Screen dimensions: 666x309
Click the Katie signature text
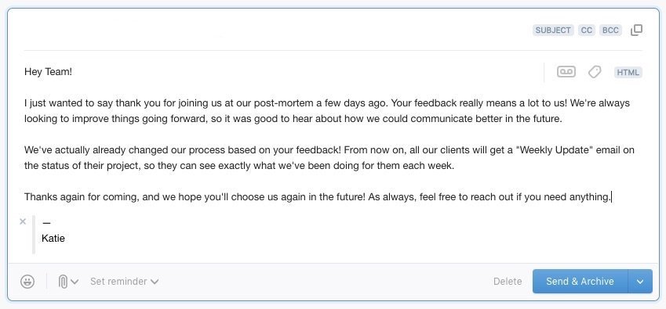(53, 239)
